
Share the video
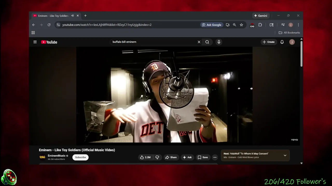pyautogui.click(x=171, y=157)
